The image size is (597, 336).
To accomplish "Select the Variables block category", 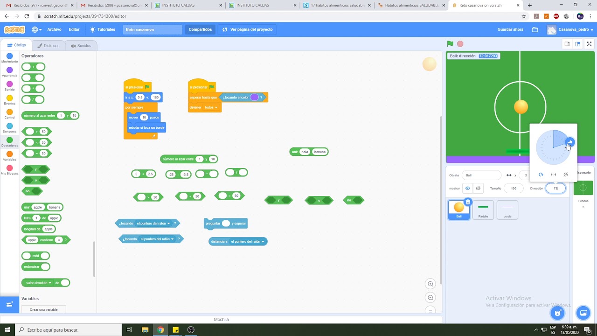I will (9, 156).
